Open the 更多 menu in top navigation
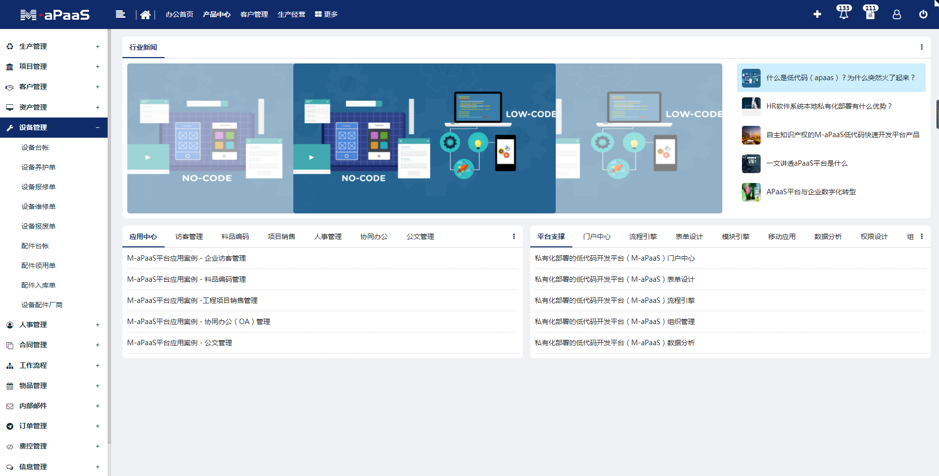The height and width of the screenshot is (476, 939). (326, 14)
